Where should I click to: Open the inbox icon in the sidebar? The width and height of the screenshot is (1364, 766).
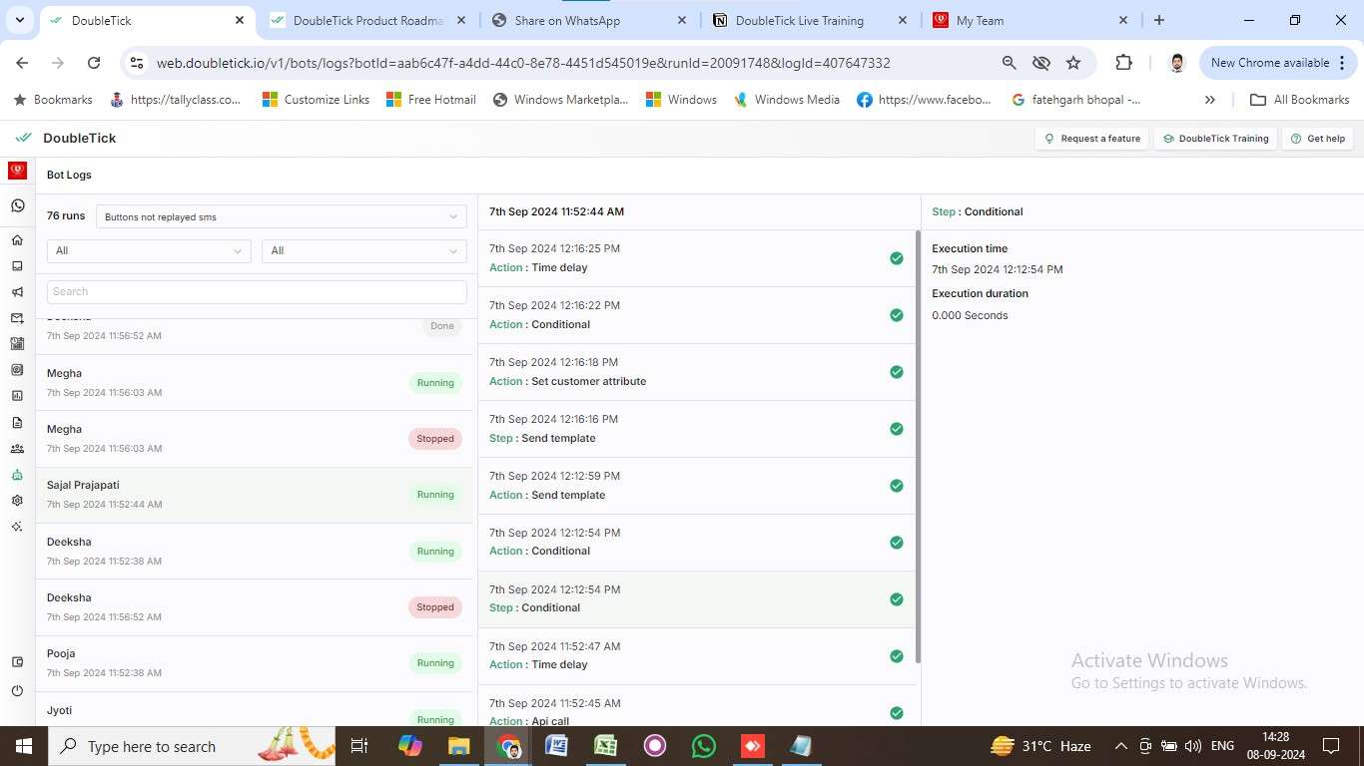tap(17, 266)
